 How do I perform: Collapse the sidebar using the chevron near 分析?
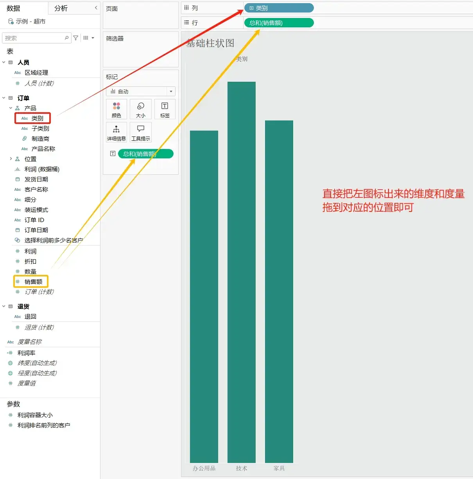96,7
